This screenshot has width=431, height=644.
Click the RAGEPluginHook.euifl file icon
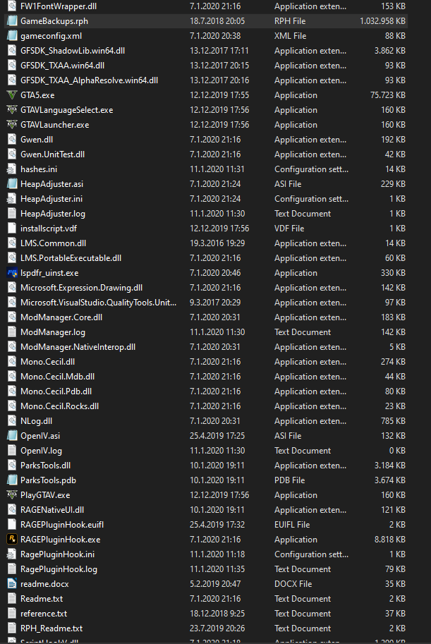point(12,525)
